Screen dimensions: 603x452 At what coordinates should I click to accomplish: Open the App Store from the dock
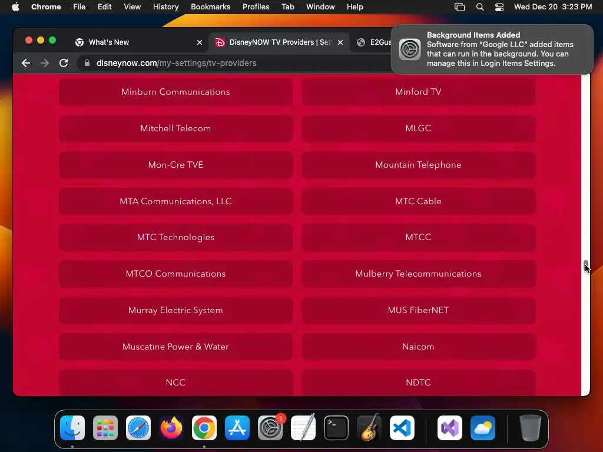(x=237, y=428)
